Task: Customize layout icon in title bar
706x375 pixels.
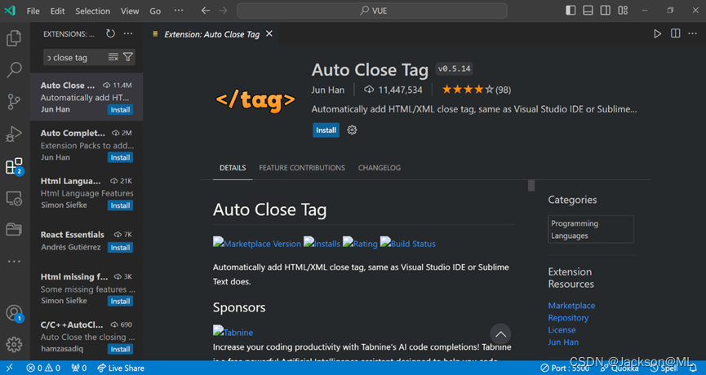Action: tap(623, 11)
